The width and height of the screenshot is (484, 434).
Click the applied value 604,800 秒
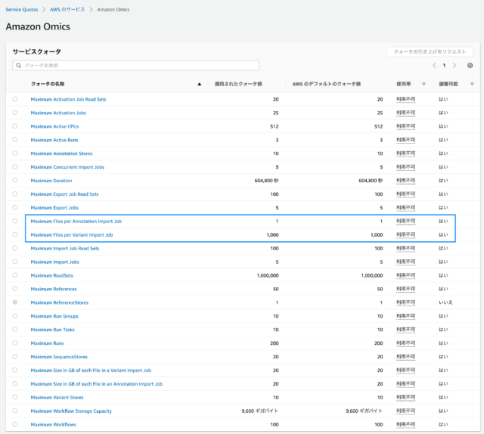(266, 181)
